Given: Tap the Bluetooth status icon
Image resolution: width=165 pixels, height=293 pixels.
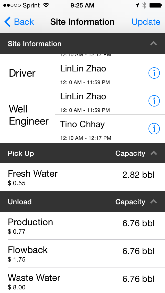Looking at the screenshot, I should pyautogui.click(x=144, y=5).
